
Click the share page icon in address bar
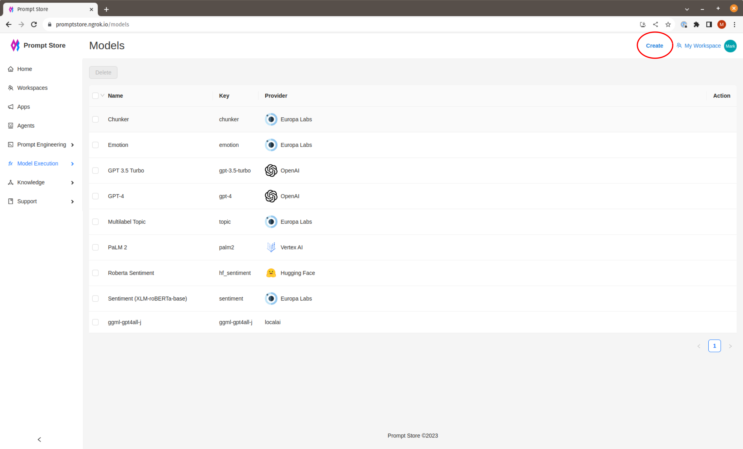(655, 24)
